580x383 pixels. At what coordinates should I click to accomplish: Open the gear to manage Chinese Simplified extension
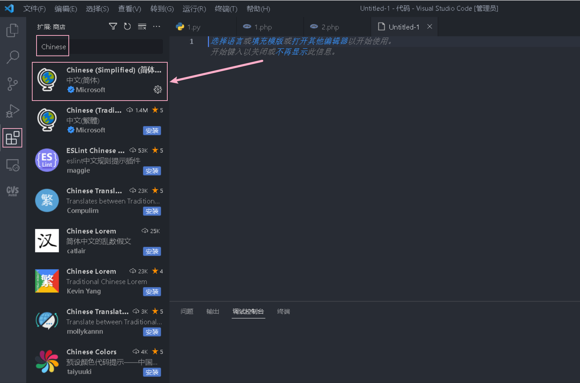coord(158,89)
